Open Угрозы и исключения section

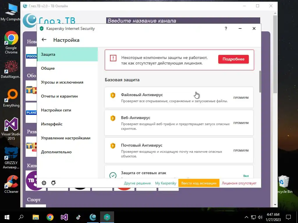pyautogui.click(x=67, y=82)
